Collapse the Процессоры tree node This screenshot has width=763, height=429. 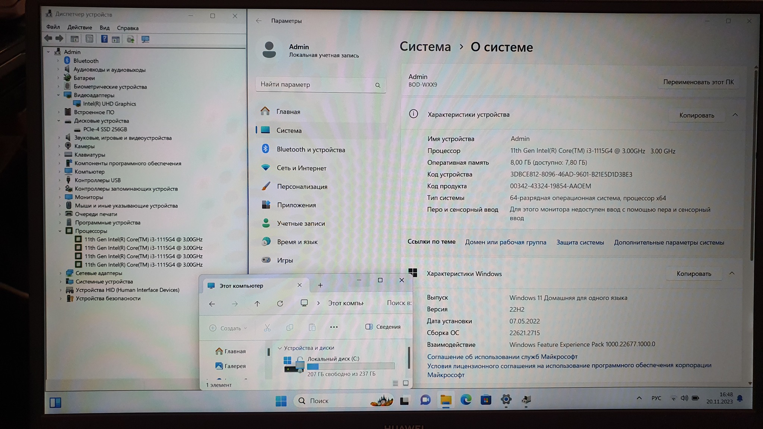tap(60, 231)
